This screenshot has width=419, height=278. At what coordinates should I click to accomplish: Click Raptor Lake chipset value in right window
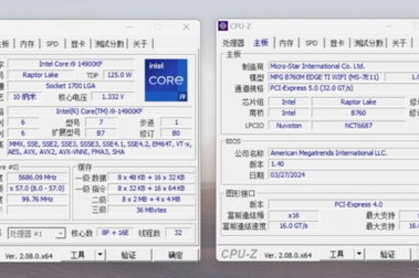pos(358,102)
